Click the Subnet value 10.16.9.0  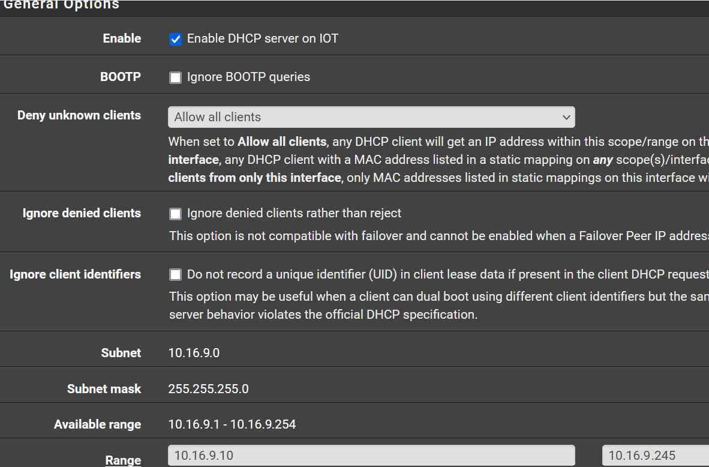pyautogui.click(x=194, y=353)
